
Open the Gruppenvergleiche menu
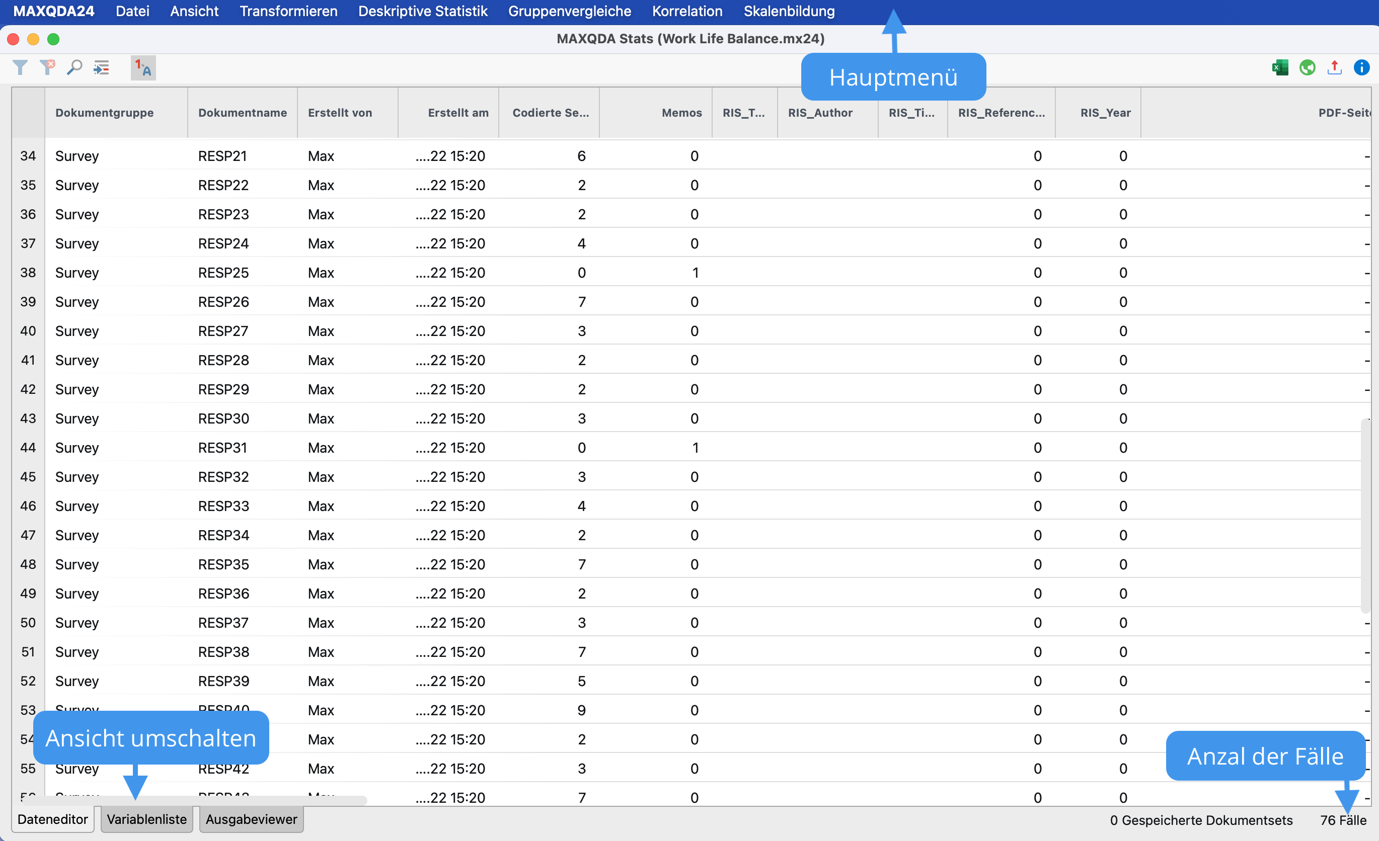[x=569, y=11]
